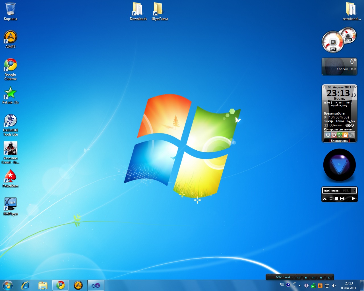364x291 pixels.
Task: Skip to previous station in radio gadget
Action: click(x=342, y=199)
